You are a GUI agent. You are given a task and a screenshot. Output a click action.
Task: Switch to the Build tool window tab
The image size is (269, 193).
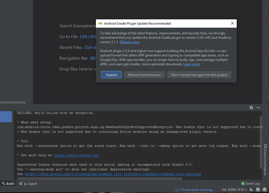coord(8,184)
